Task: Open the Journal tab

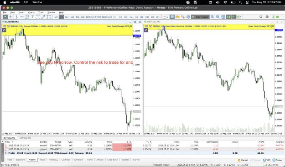Action: coord(136,160)
